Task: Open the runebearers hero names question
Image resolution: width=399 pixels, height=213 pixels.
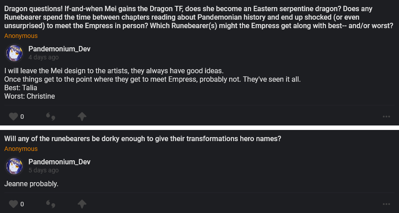Action: [x=143, y=138]
